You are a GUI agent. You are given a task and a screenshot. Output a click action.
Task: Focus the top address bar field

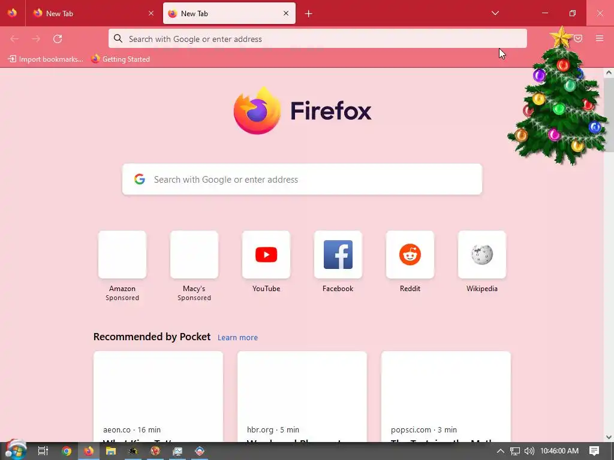click(318, 39)
